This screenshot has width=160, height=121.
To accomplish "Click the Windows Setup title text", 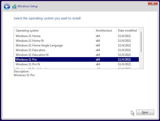I will [28, 6].
